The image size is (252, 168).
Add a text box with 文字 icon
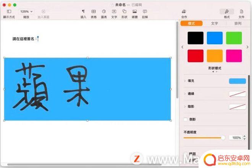click(x=114, y=11)
